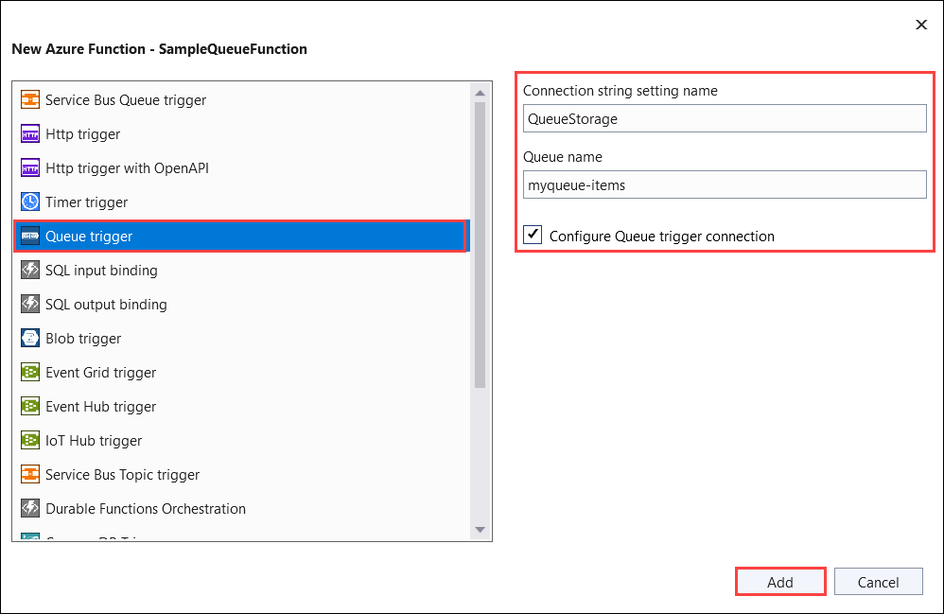Select the SQL input binding icon
Image resolution: width=944 pixels, height=614 pixels.
pos(30,270)
